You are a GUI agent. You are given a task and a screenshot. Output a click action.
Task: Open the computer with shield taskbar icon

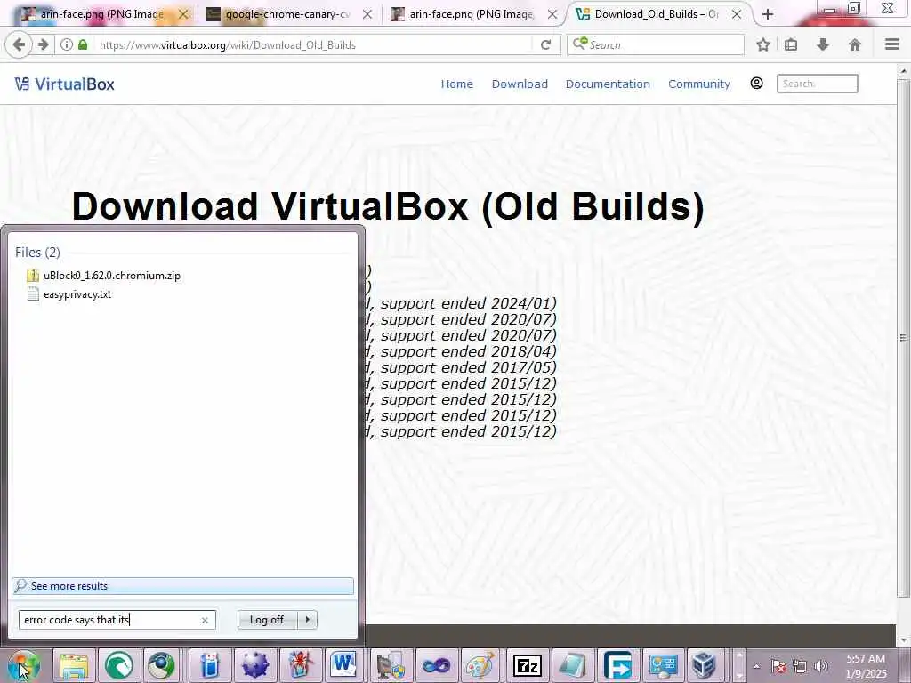pos(390,665)
